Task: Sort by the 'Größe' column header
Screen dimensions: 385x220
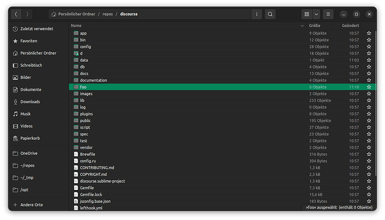Action: point(315,26)
